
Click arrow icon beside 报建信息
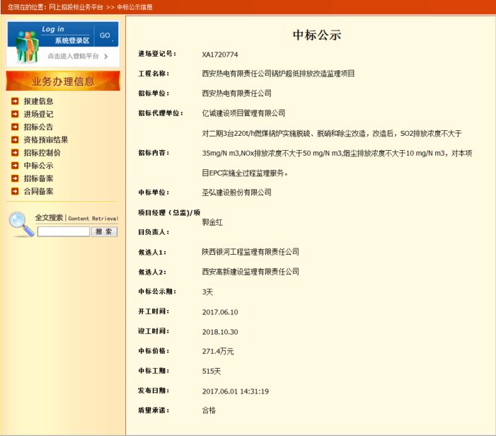[15, 101]
